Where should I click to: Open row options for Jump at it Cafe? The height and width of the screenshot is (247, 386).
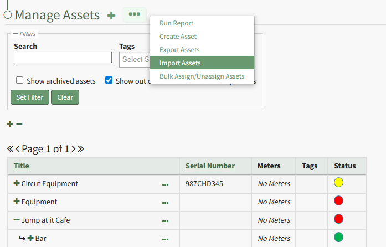pos(165,220)
